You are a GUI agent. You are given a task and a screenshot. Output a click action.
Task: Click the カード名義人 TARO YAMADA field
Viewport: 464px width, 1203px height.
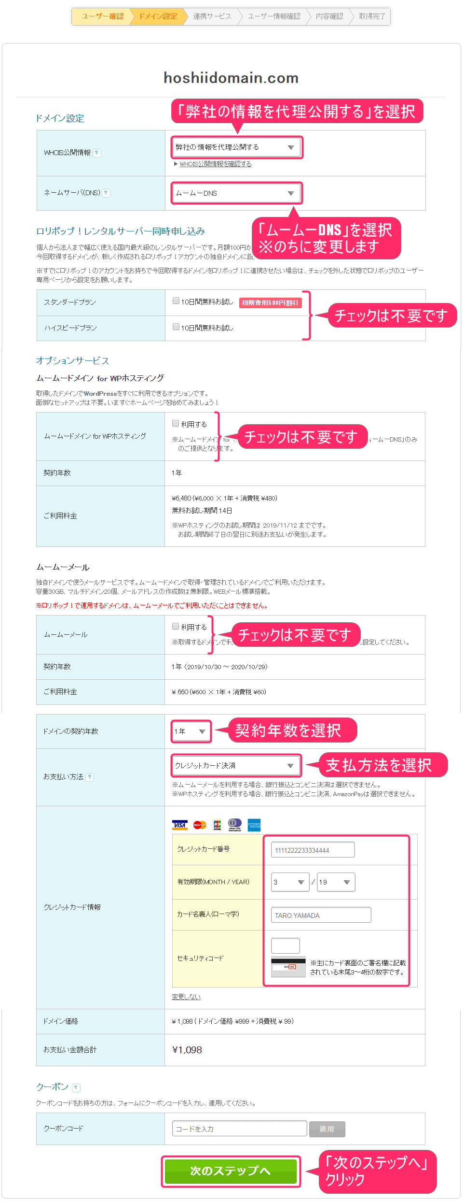point(321,915)
